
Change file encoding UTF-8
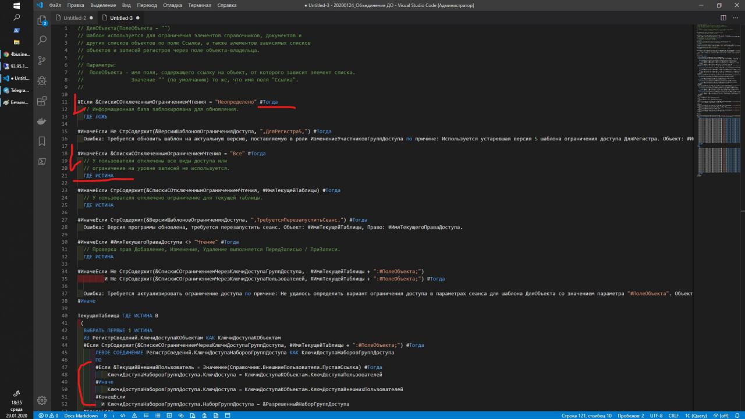tap(655, 416)
